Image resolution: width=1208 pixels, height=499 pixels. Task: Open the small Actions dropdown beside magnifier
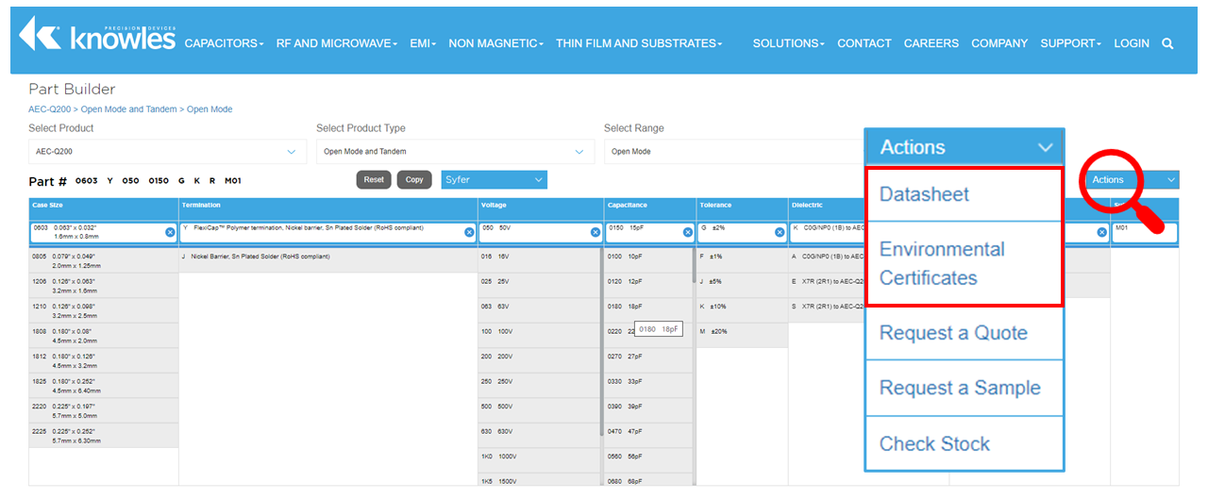pyautogui.click(x=1132, y=179)
